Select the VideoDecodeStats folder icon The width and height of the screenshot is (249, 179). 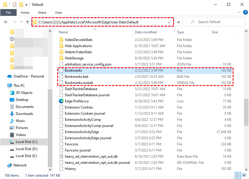(x=61, y=39)
